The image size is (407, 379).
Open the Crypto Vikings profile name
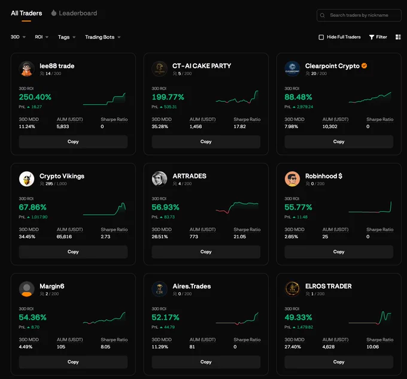pos(62,176)
